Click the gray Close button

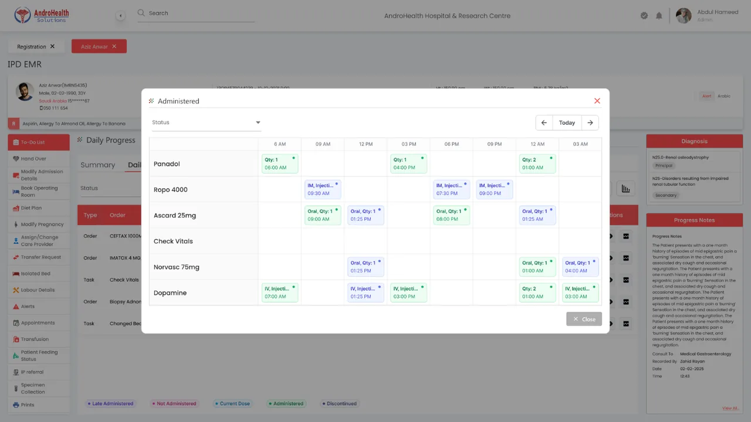pos(584,319)
